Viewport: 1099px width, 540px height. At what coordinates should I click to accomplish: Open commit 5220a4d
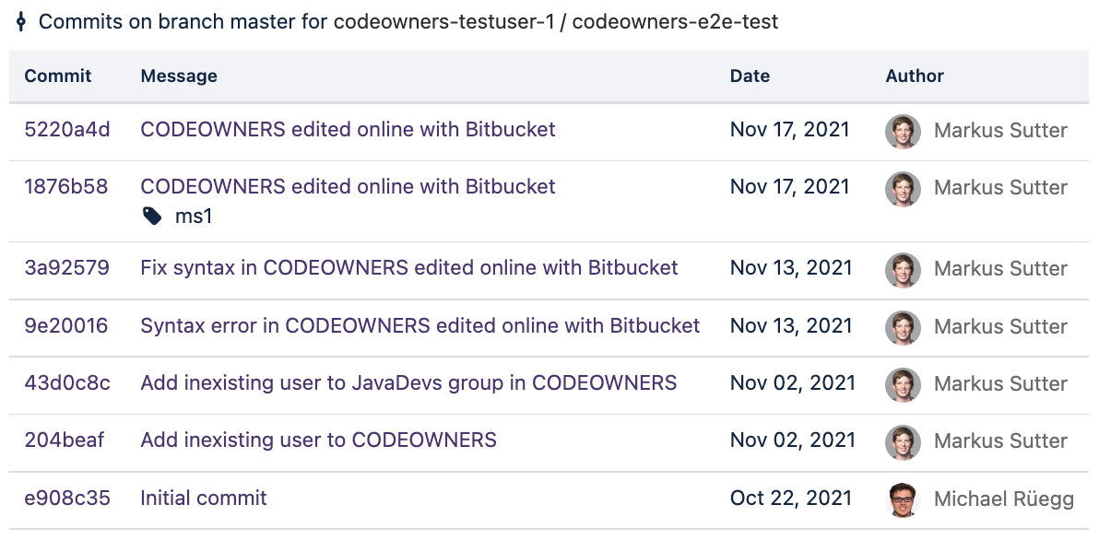[x=66, y=130]
